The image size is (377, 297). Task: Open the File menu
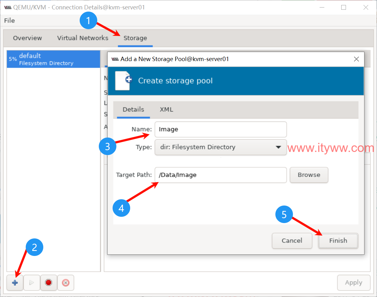[x=9, y=21]
